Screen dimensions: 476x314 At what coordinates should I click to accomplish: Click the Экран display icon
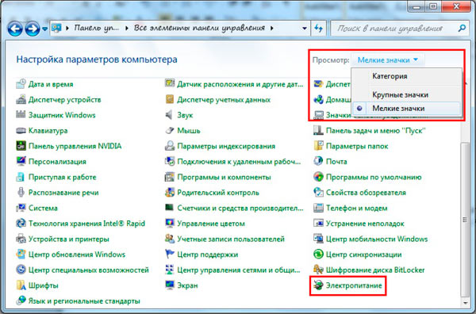[170, 285]
